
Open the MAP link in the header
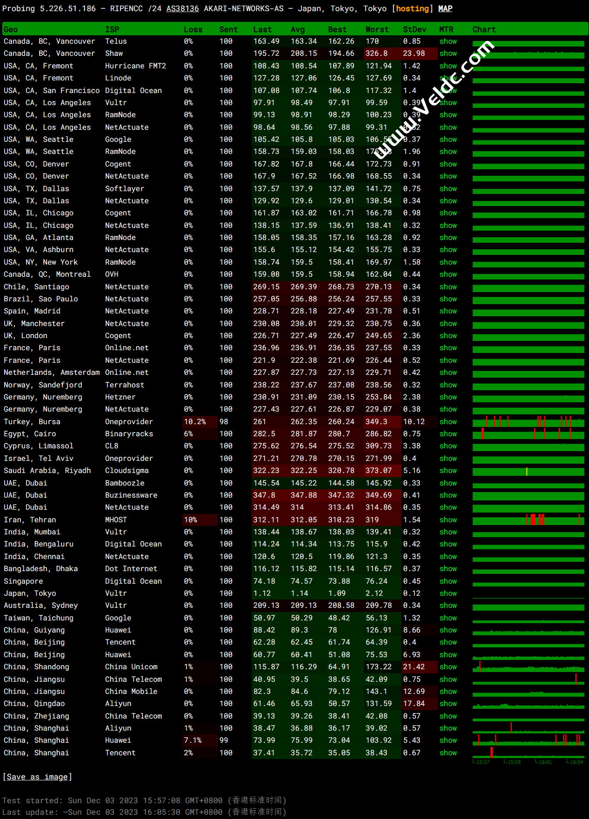(x=445, y=8)
